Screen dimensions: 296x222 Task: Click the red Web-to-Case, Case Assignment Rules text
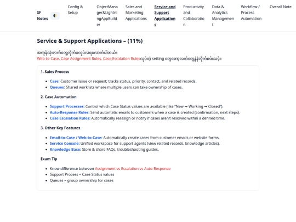click(88, 59)
